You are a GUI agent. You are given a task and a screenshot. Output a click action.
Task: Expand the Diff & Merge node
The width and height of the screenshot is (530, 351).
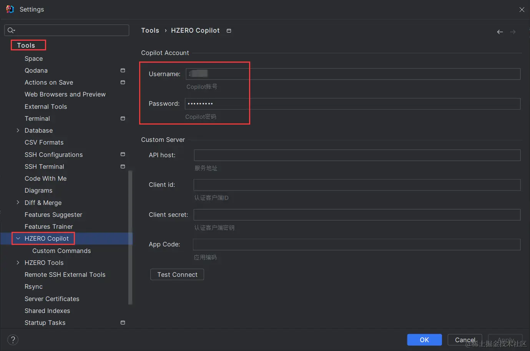click(x=18, y=203)
